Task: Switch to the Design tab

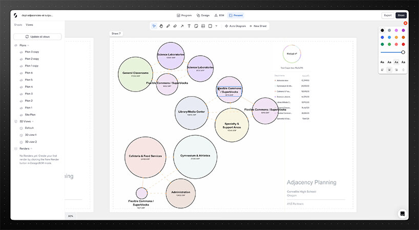Action: (x=203, y=15)
